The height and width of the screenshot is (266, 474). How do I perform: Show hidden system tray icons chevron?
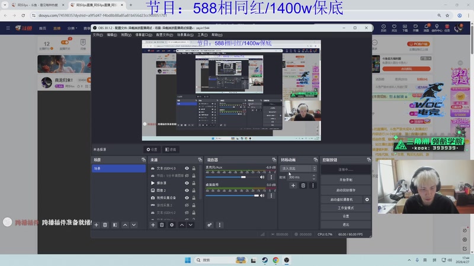(x=409, y=260)
